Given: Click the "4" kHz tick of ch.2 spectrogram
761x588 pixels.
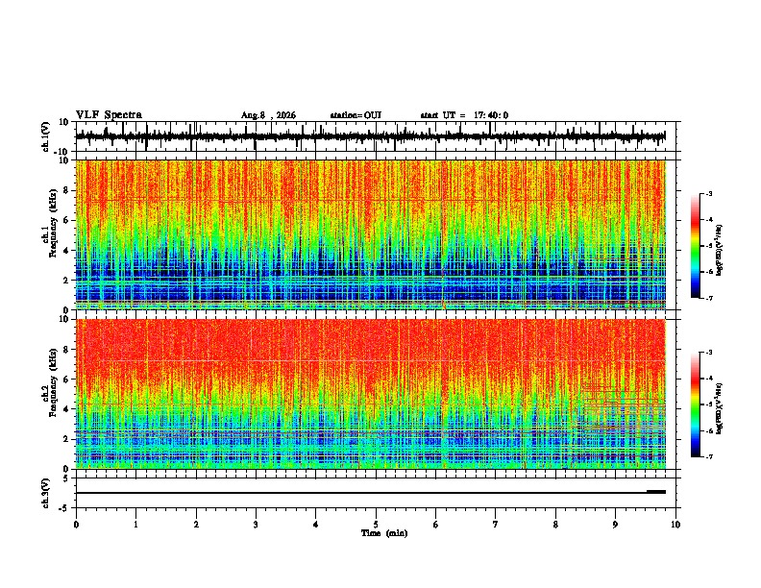Looking at the screenshot, I should (67, 409).
